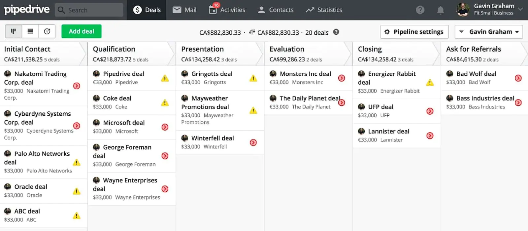Open the Winterfell deal title
The width and height of the screenshot is (528, 231).
[213, 138]
